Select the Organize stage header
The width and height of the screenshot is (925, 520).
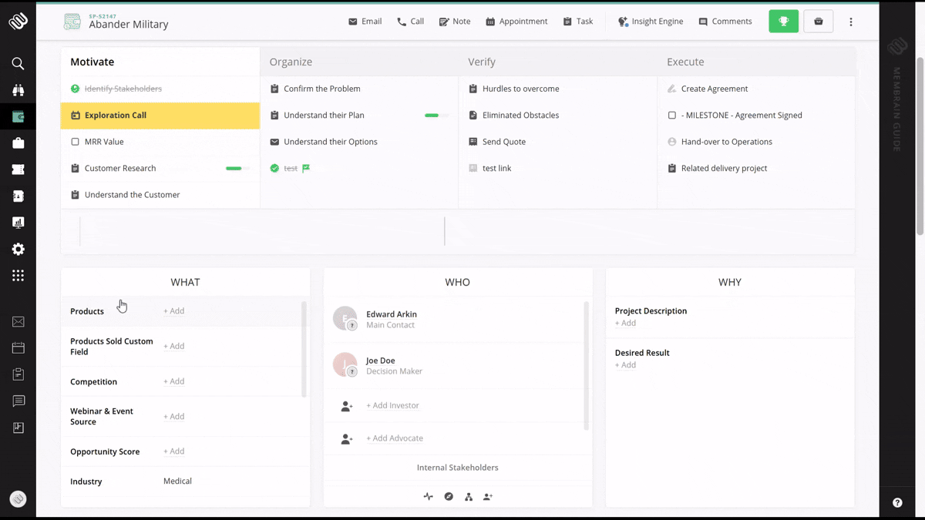click(359, 62)
